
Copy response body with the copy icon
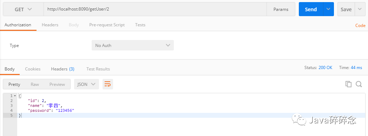click(x=349, y=84)
